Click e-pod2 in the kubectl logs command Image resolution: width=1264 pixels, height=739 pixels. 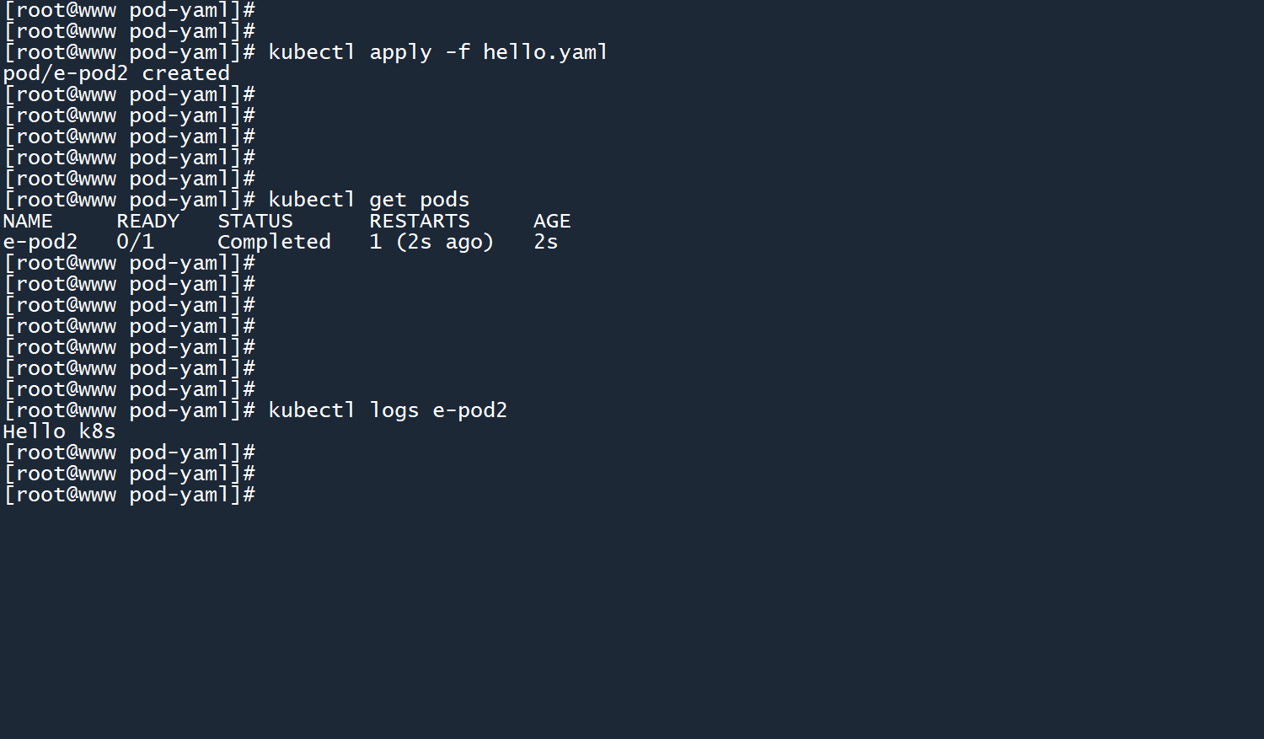[x=470, y=410]
